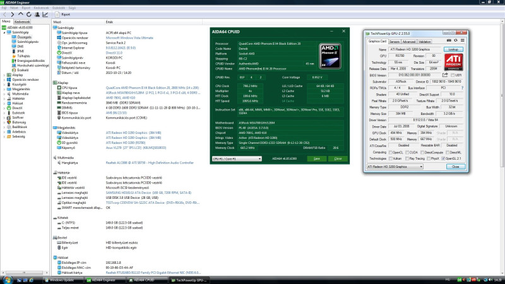Toggle the Ray Tracing checkbox

407,158
